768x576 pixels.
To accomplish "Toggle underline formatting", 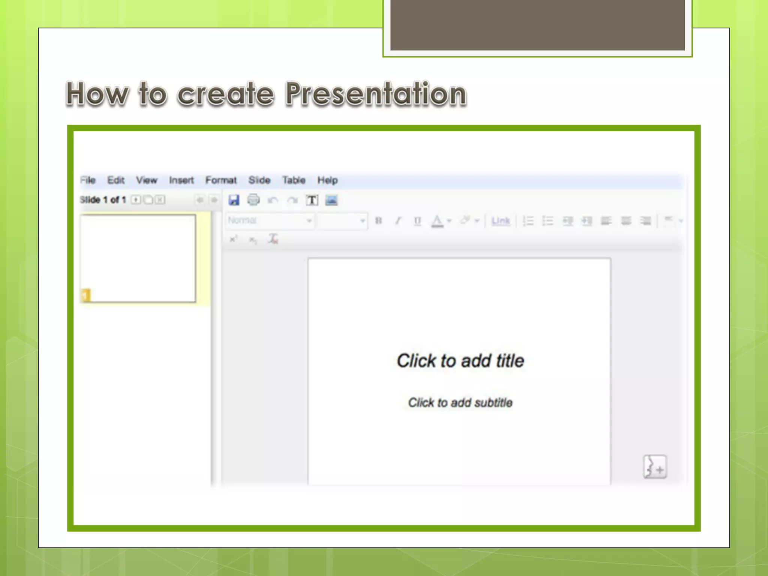I will [417, 221].
